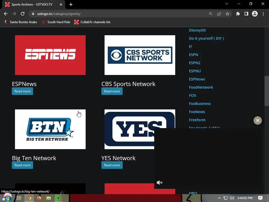Open the CBS Sports Network thumbnail
This screenshot has height=202, width=269.
coord(140,55)
